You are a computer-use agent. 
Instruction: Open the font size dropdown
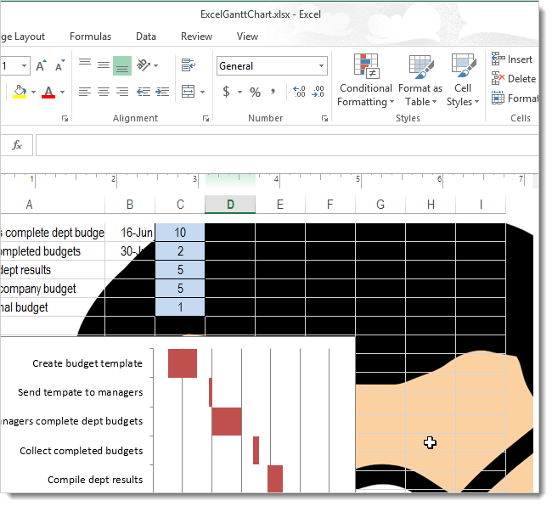click(24, 66)
